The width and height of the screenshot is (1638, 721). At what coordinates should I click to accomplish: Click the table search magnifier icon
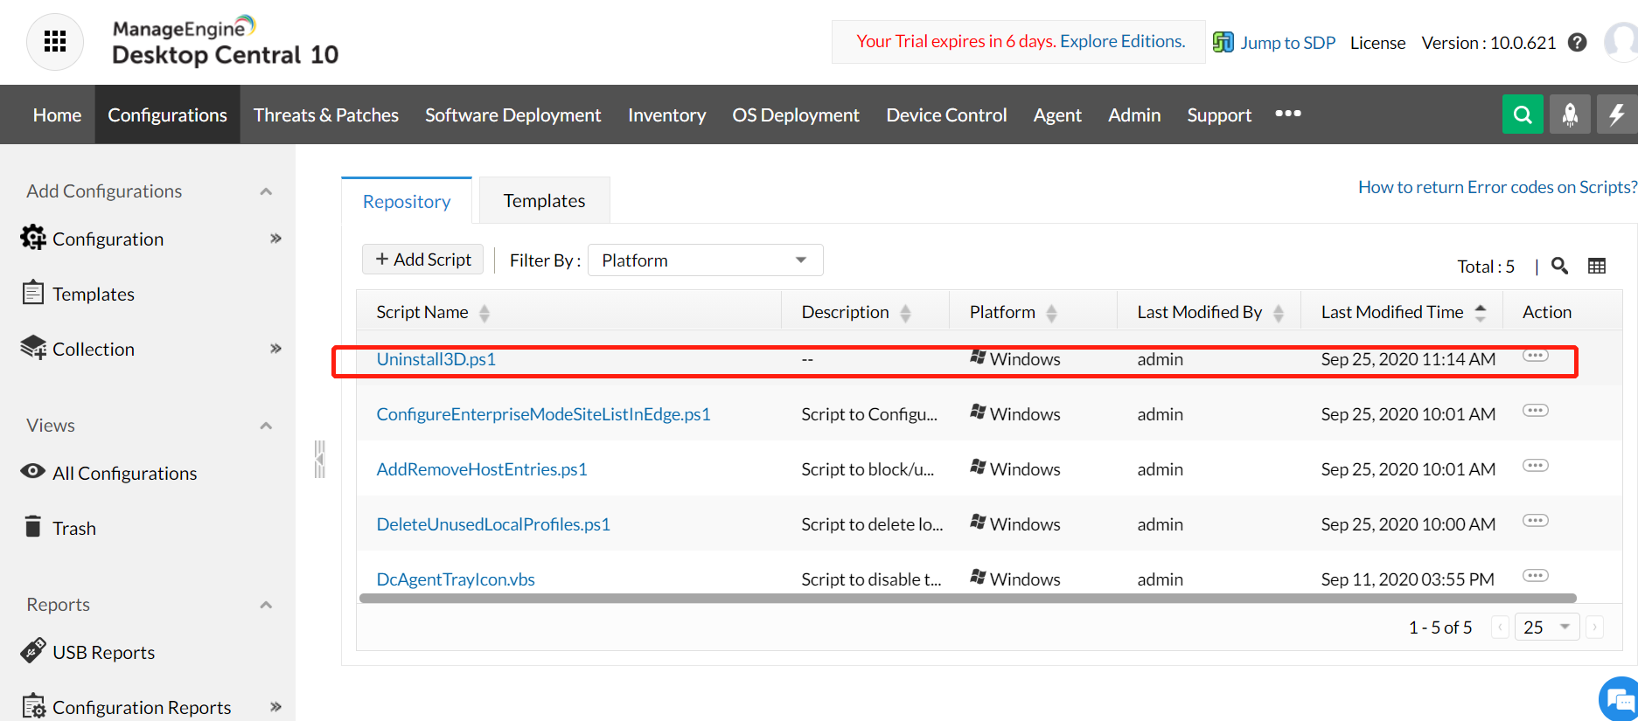1559,266
